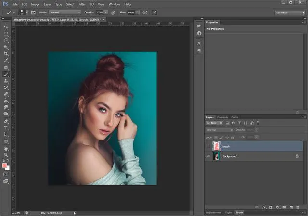The image size is (308, 216).
Task: Open the Info panel icon
Action: coord(199,33)
